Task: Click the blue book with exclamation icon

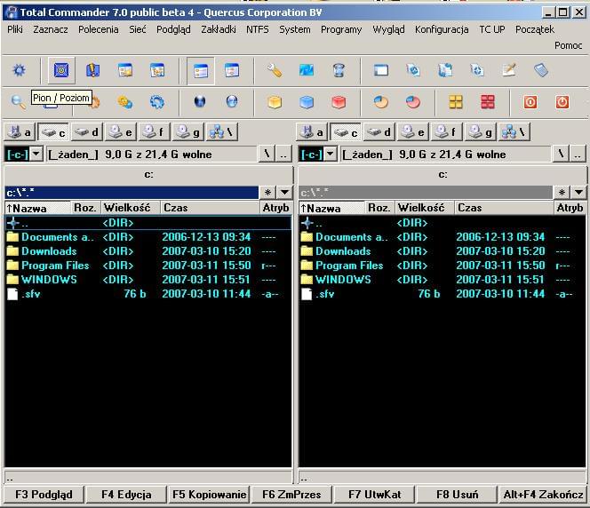Action: pos(93,70)
